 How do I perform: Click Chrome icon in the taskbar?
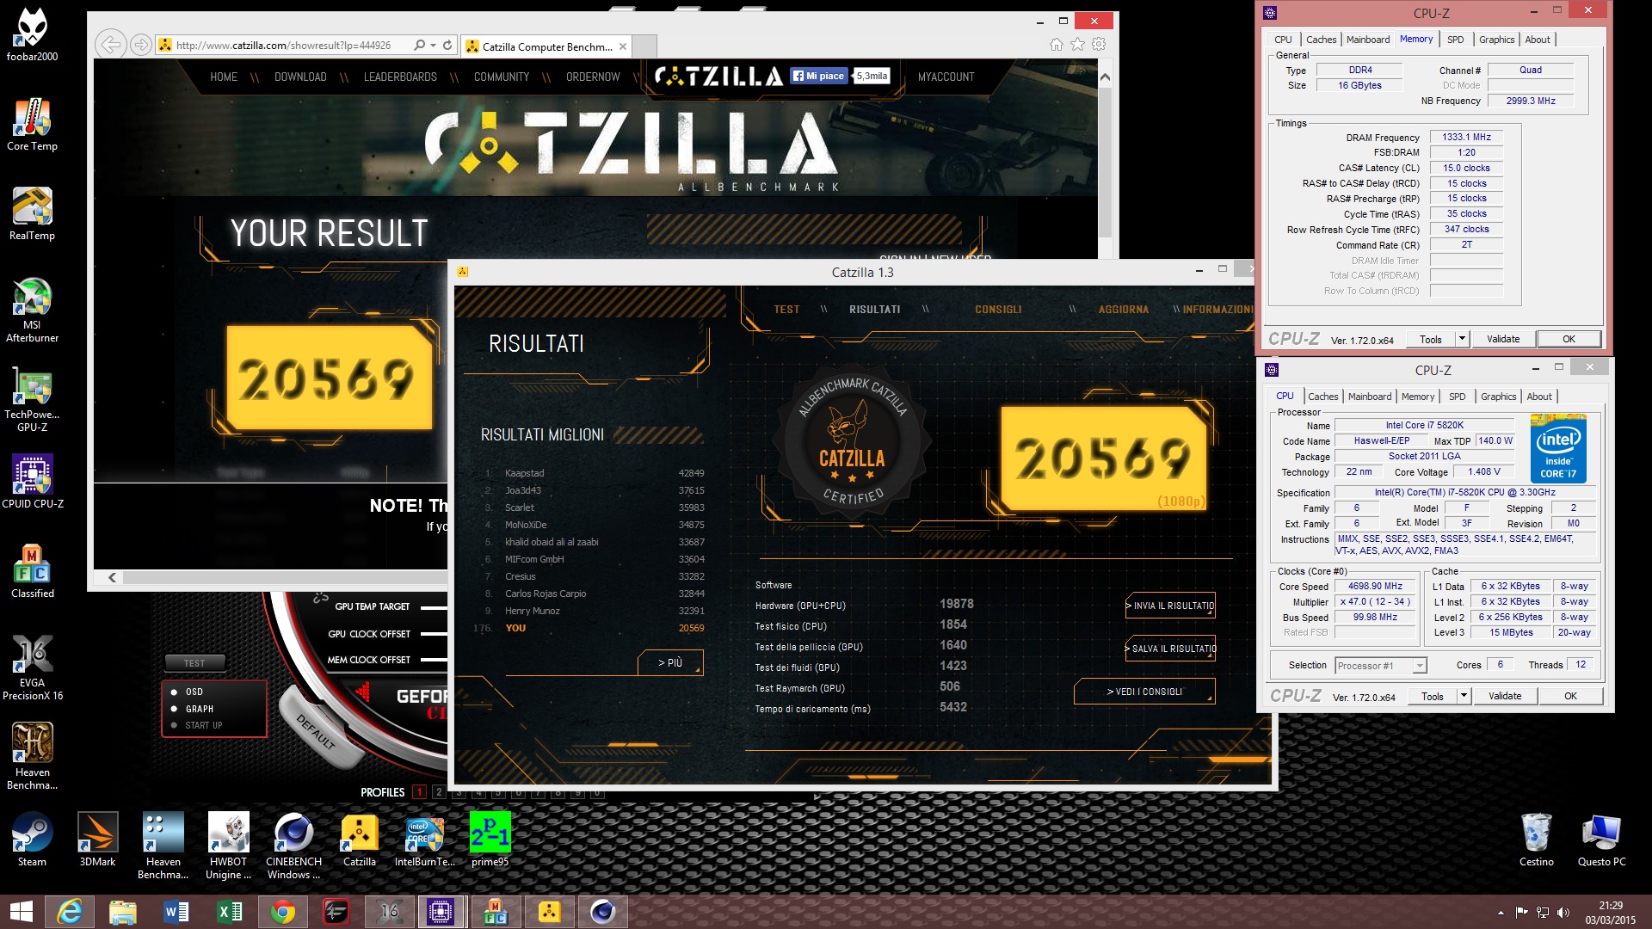(x=283, y=912)
